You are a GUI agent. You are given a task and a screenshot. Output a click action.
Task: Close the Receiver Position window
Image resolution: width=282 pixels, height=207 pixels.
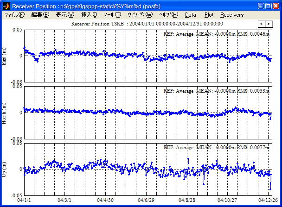tap(276, 6)
